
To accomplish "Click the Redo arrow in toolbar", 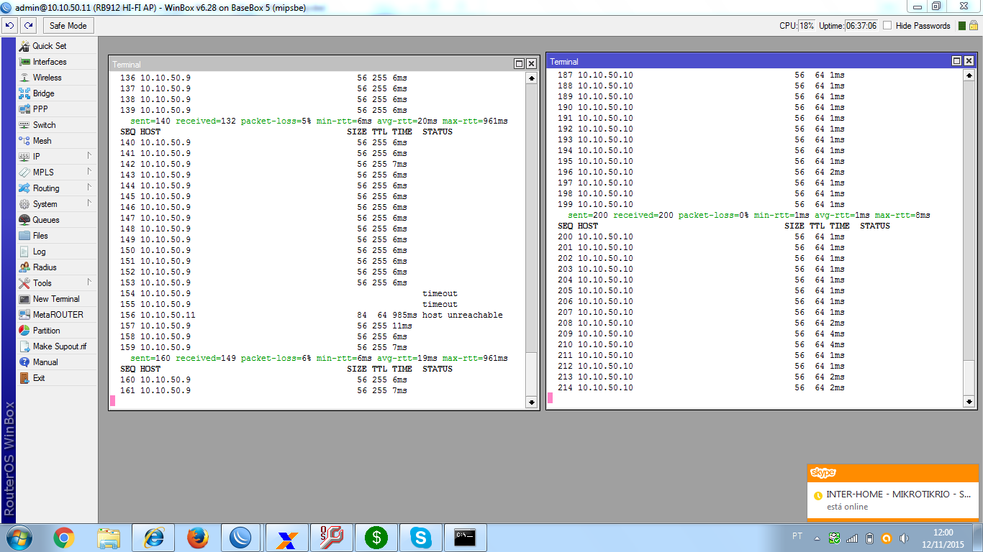I will coord(28,25).
